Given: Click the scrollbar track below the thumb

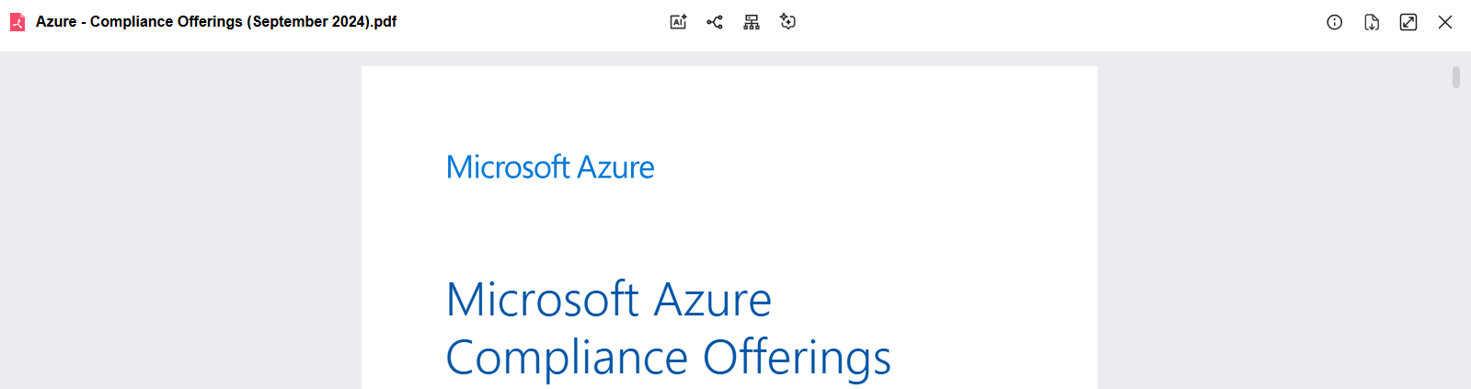Looking at the screenshot, I should pos(1456,239).
